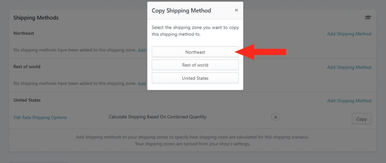Select the Northeast zone heading in panel

(x=24, y=33)
